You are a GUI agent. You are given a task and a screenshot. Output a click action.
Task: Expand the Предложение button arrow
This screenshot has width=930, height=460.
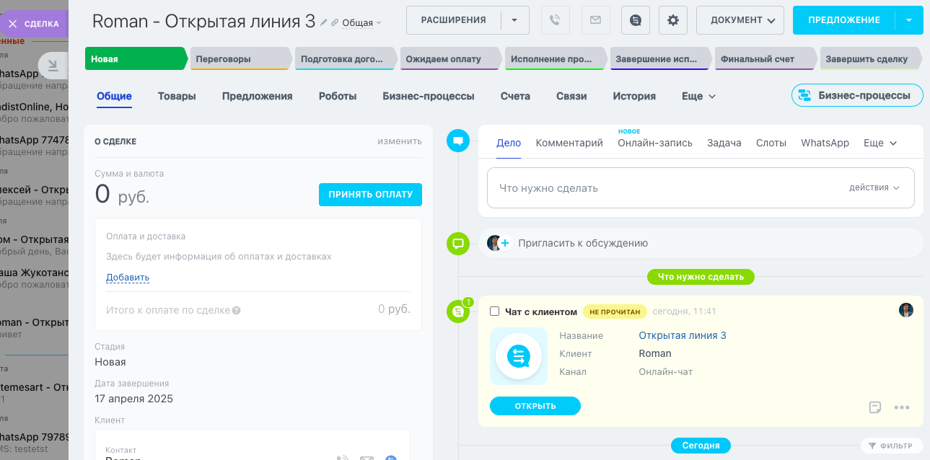click(x=909, y=20)
